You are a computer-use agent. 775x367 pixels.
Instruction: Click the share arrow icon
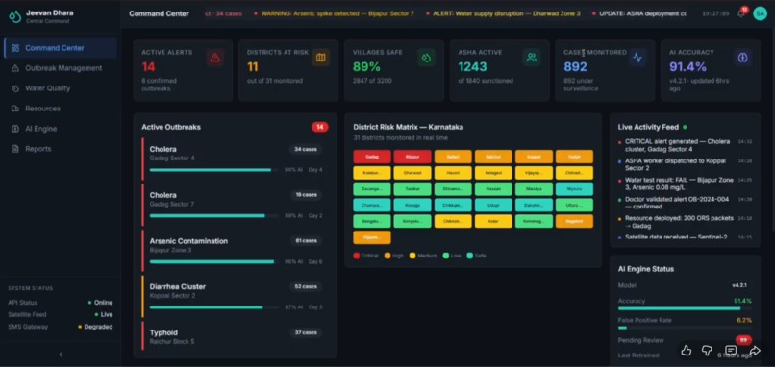[x=755, y=351]
